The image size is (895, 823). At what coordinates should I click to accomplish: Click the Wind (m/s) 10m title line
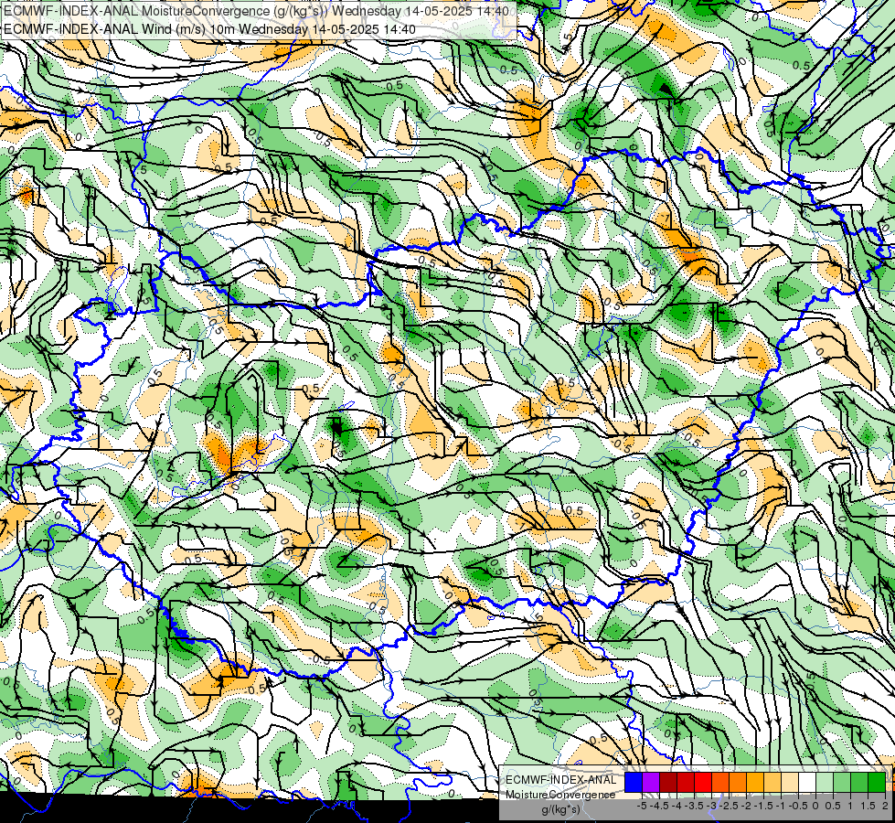(x=209, y=28)
